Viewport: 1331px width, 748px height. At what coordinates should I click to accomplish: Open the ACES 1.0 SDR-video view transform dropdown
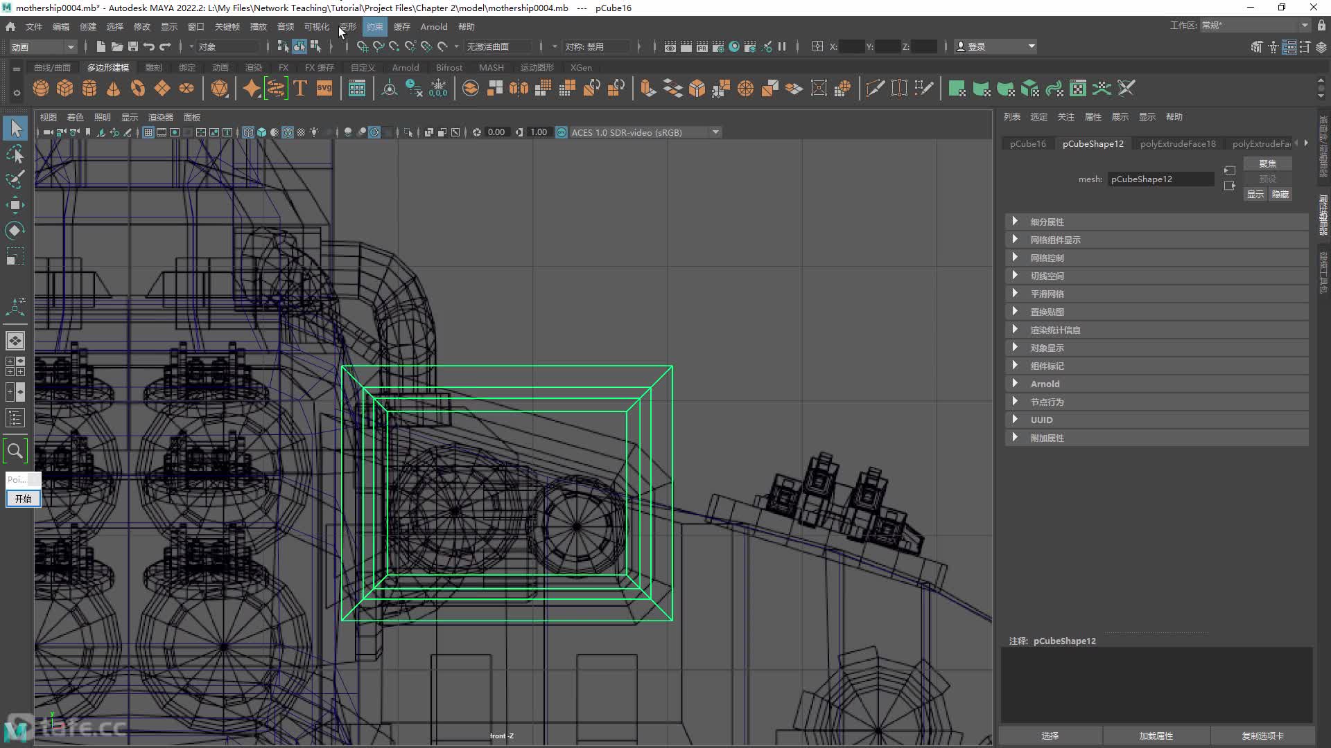645,132
